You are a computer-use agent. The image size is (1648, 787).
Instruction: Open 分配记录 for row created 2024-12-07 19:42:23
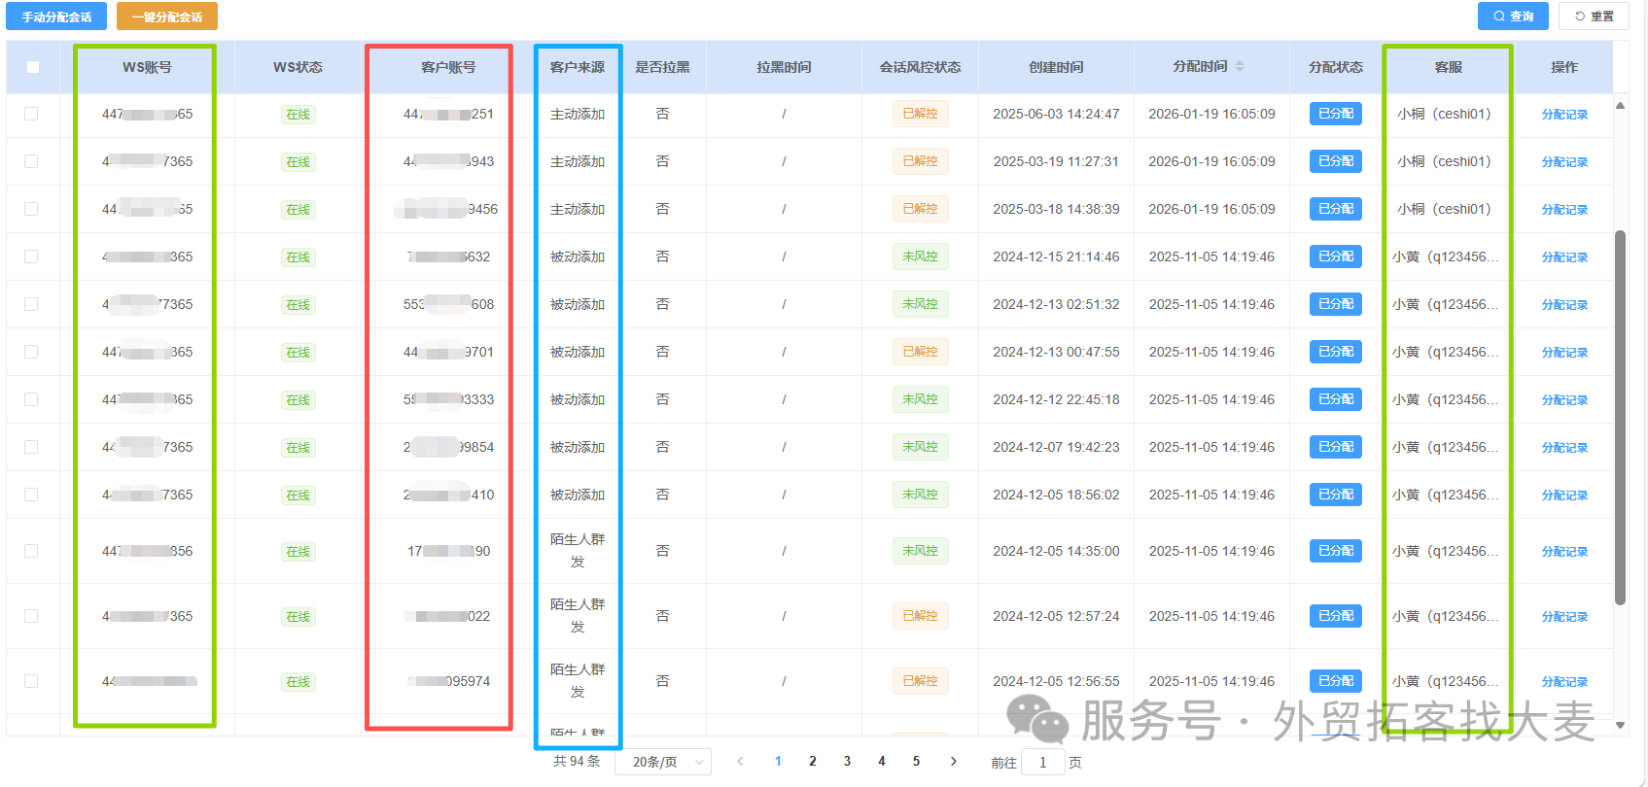pyautogui.click(x=1564, y=448)
